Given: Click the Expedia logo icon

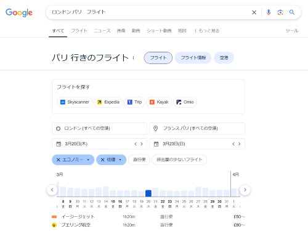Looking at the screenshot, I should 99,102.
